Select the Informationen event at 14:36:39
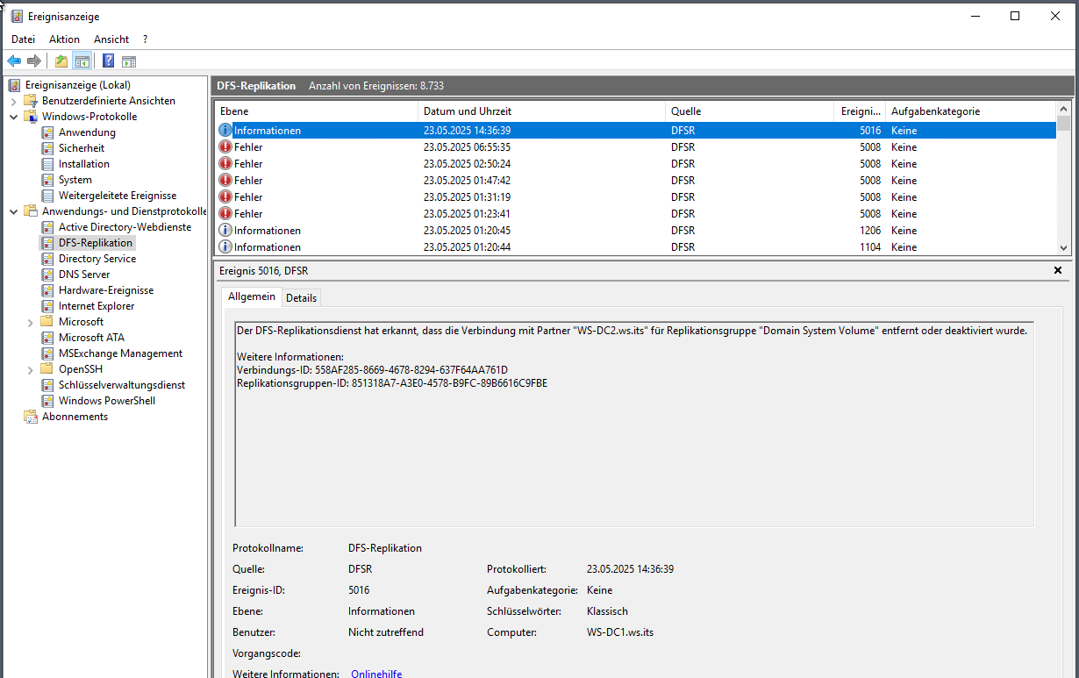1079x678 pixels. (x=636, y=131)
